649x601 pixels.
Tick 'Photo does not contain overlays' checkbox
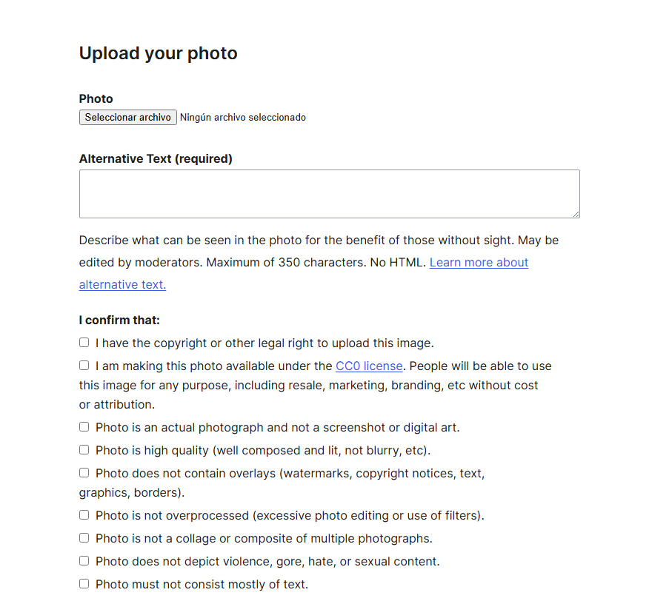pyautogui.click(x=84, y=473)
